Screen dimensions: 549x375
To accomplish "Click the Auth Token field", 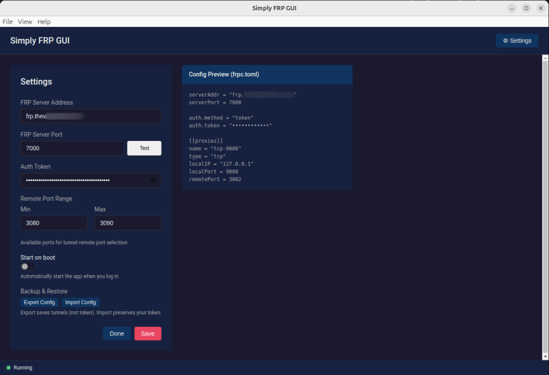I will (90, 180).
